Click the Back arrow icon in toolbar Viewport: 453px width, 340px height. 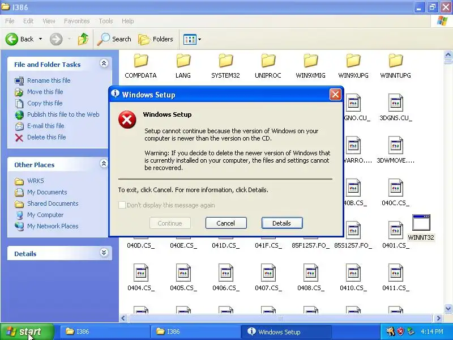point(11,39)
